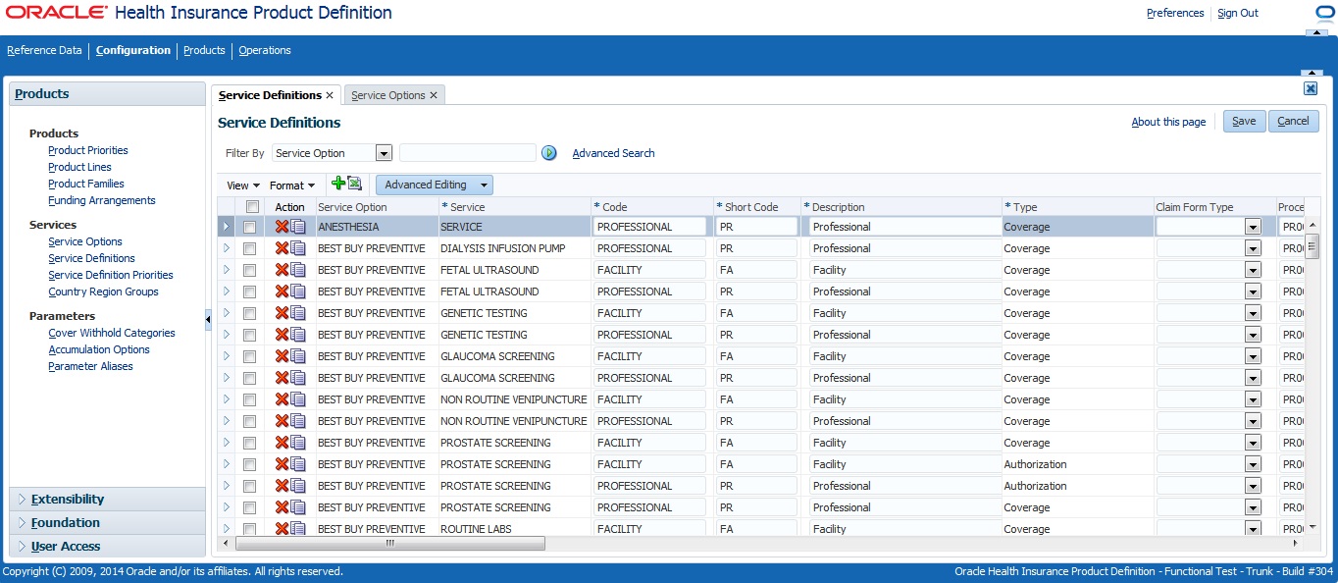This screenshot has width=1338, height=583.
Task: Check the GENETIC TESTING PROFESSIONAL row checkbox
Action: [x=249, y=336]
